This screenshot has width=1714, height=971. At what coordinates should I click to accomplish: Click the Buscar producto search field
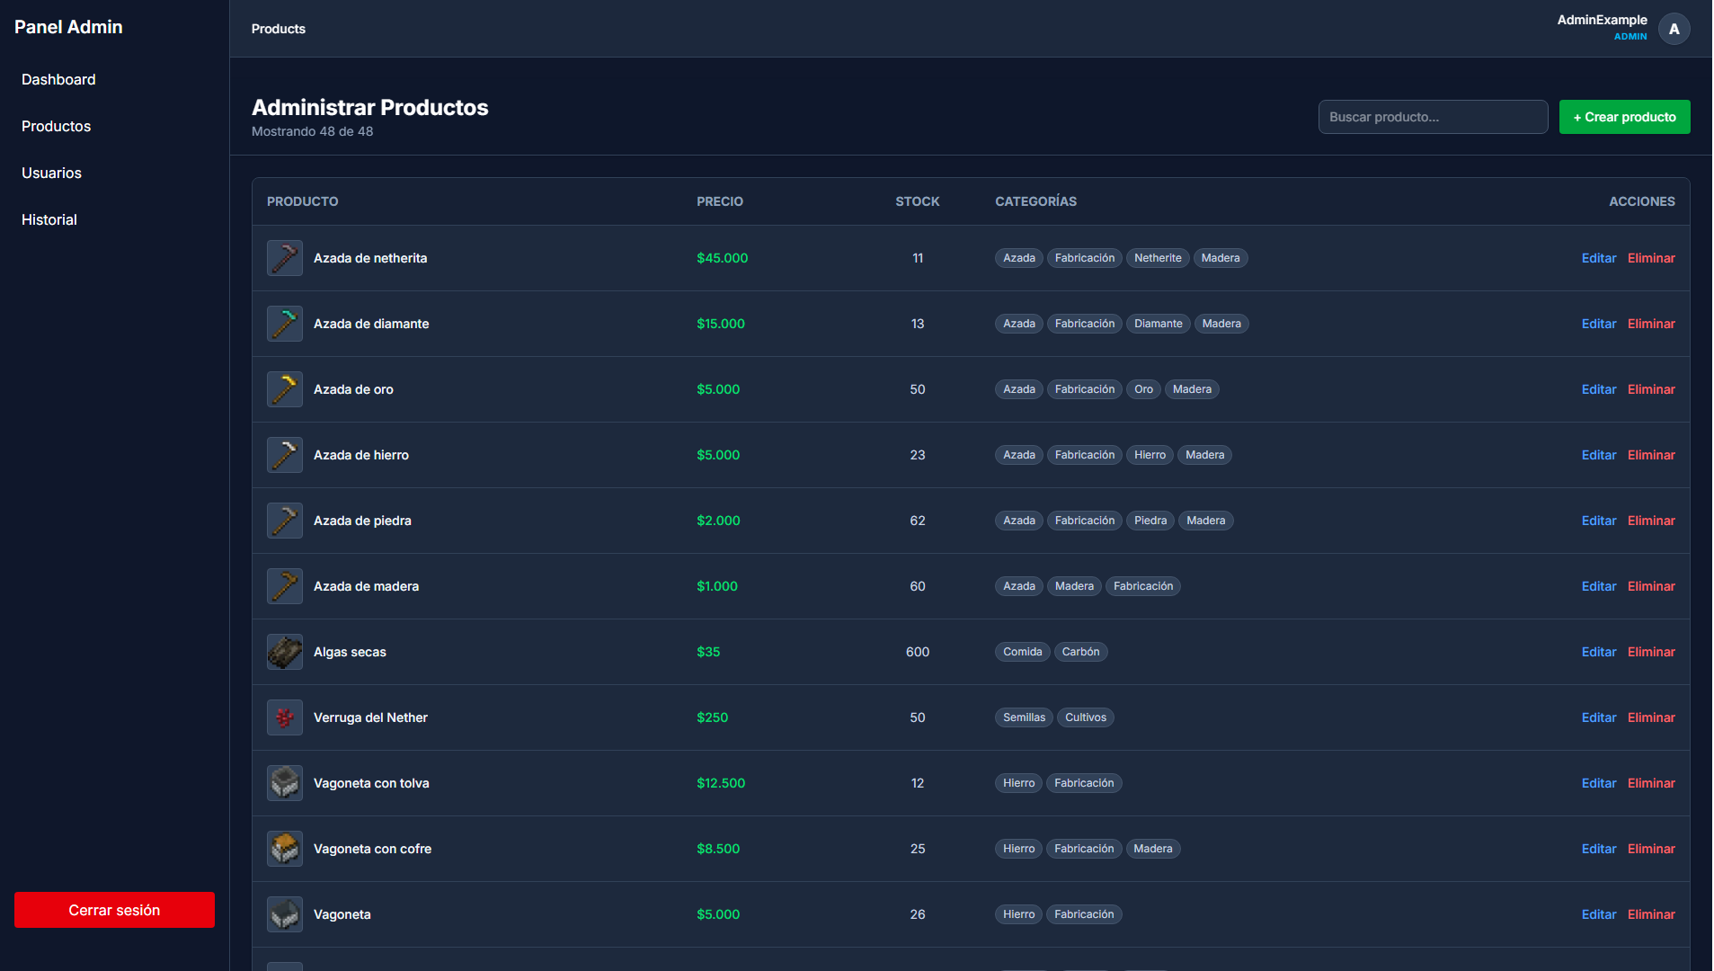click(1433, 117)
